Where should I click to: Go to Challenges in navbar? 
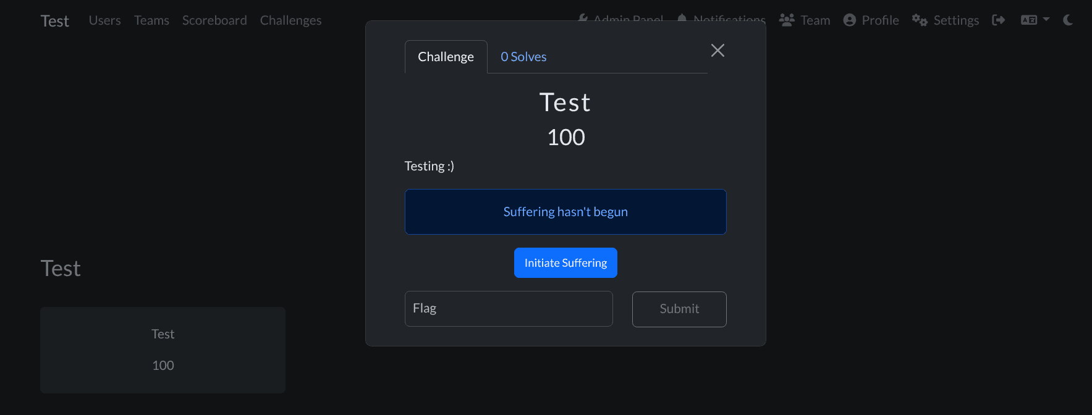point(290,20)
